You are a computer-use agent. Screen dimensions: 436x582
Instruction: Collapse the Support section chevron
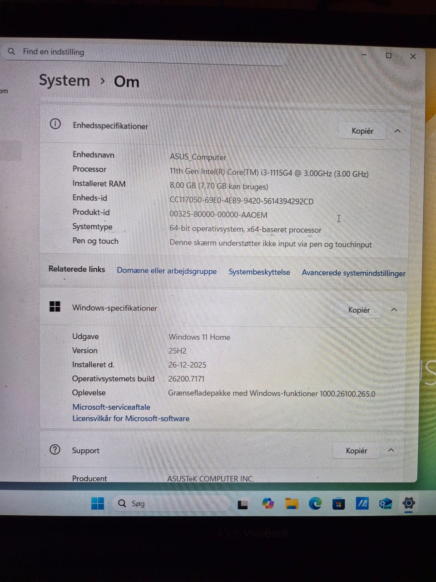pos(391,450)
